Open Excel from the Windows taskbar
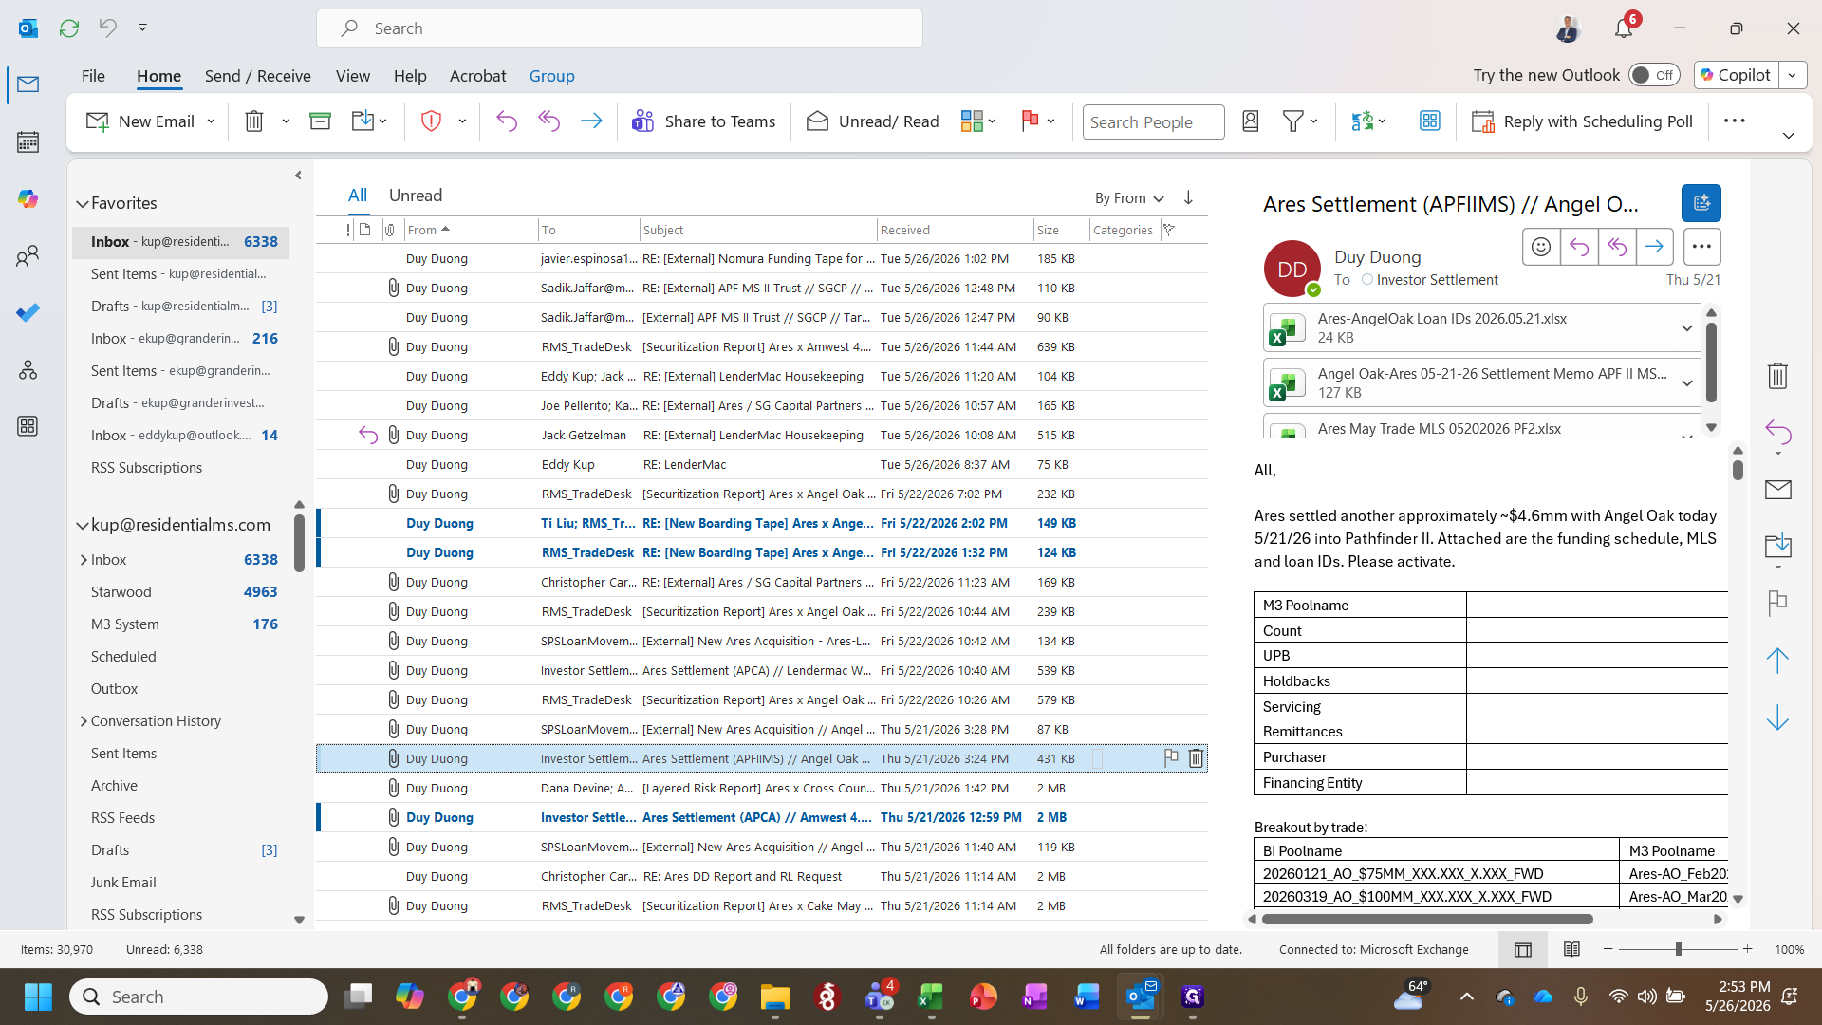The height and width of the screenshot is (1025, 1822). click(x=930, y=997)
